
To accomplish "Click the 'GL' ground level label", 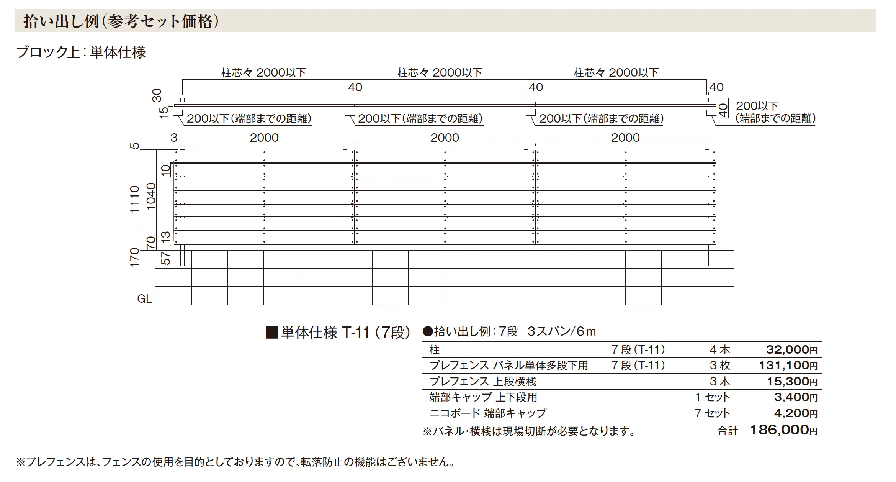I will click(x=144, y=299).
